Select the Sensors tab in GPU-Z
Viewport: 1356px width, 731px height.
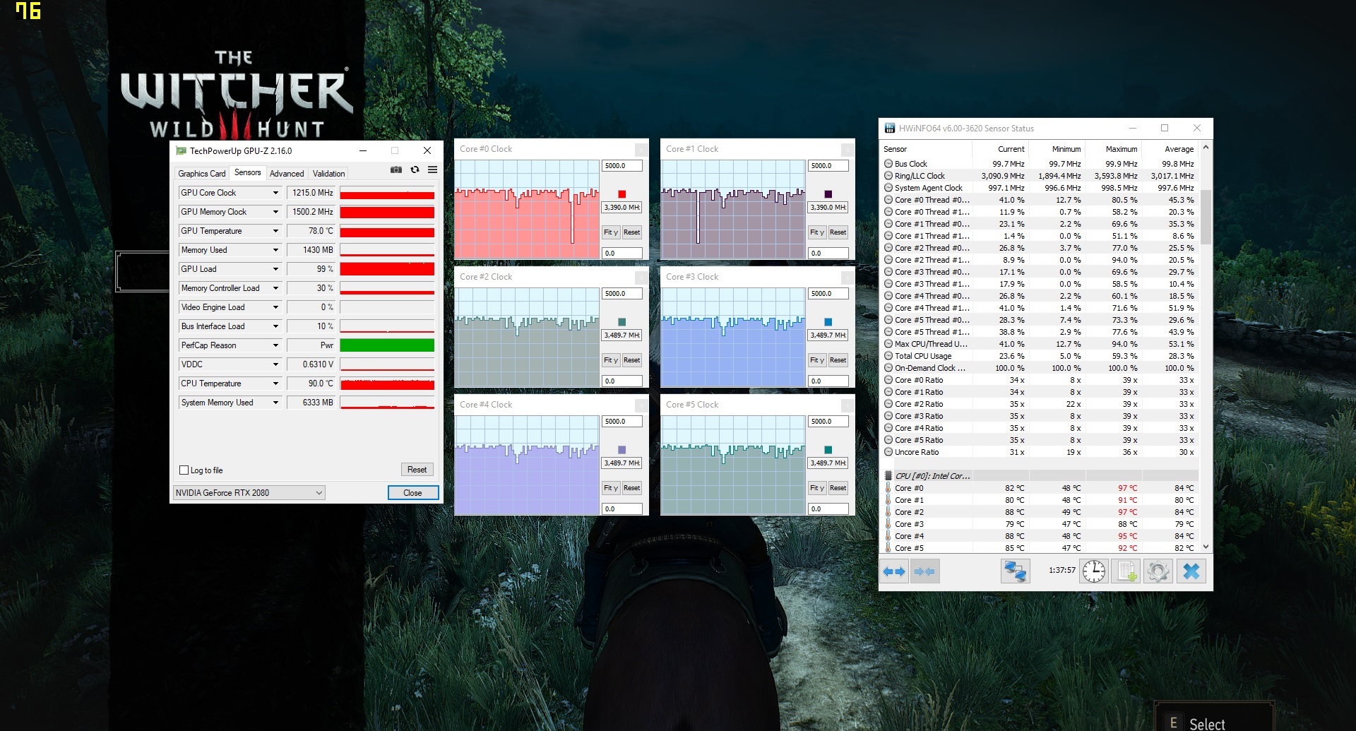[247, 172]
